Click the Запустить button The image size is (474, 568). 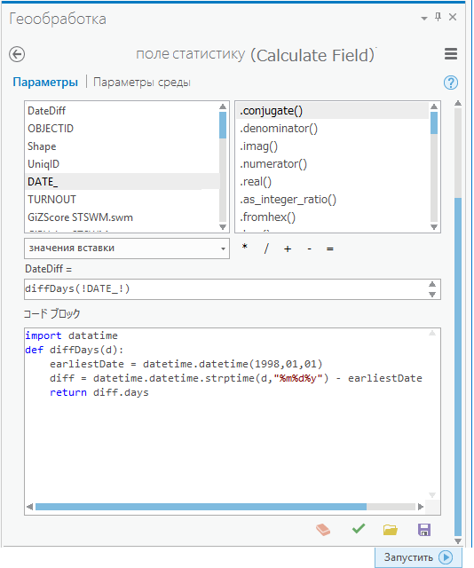click(x=418, y=557)
